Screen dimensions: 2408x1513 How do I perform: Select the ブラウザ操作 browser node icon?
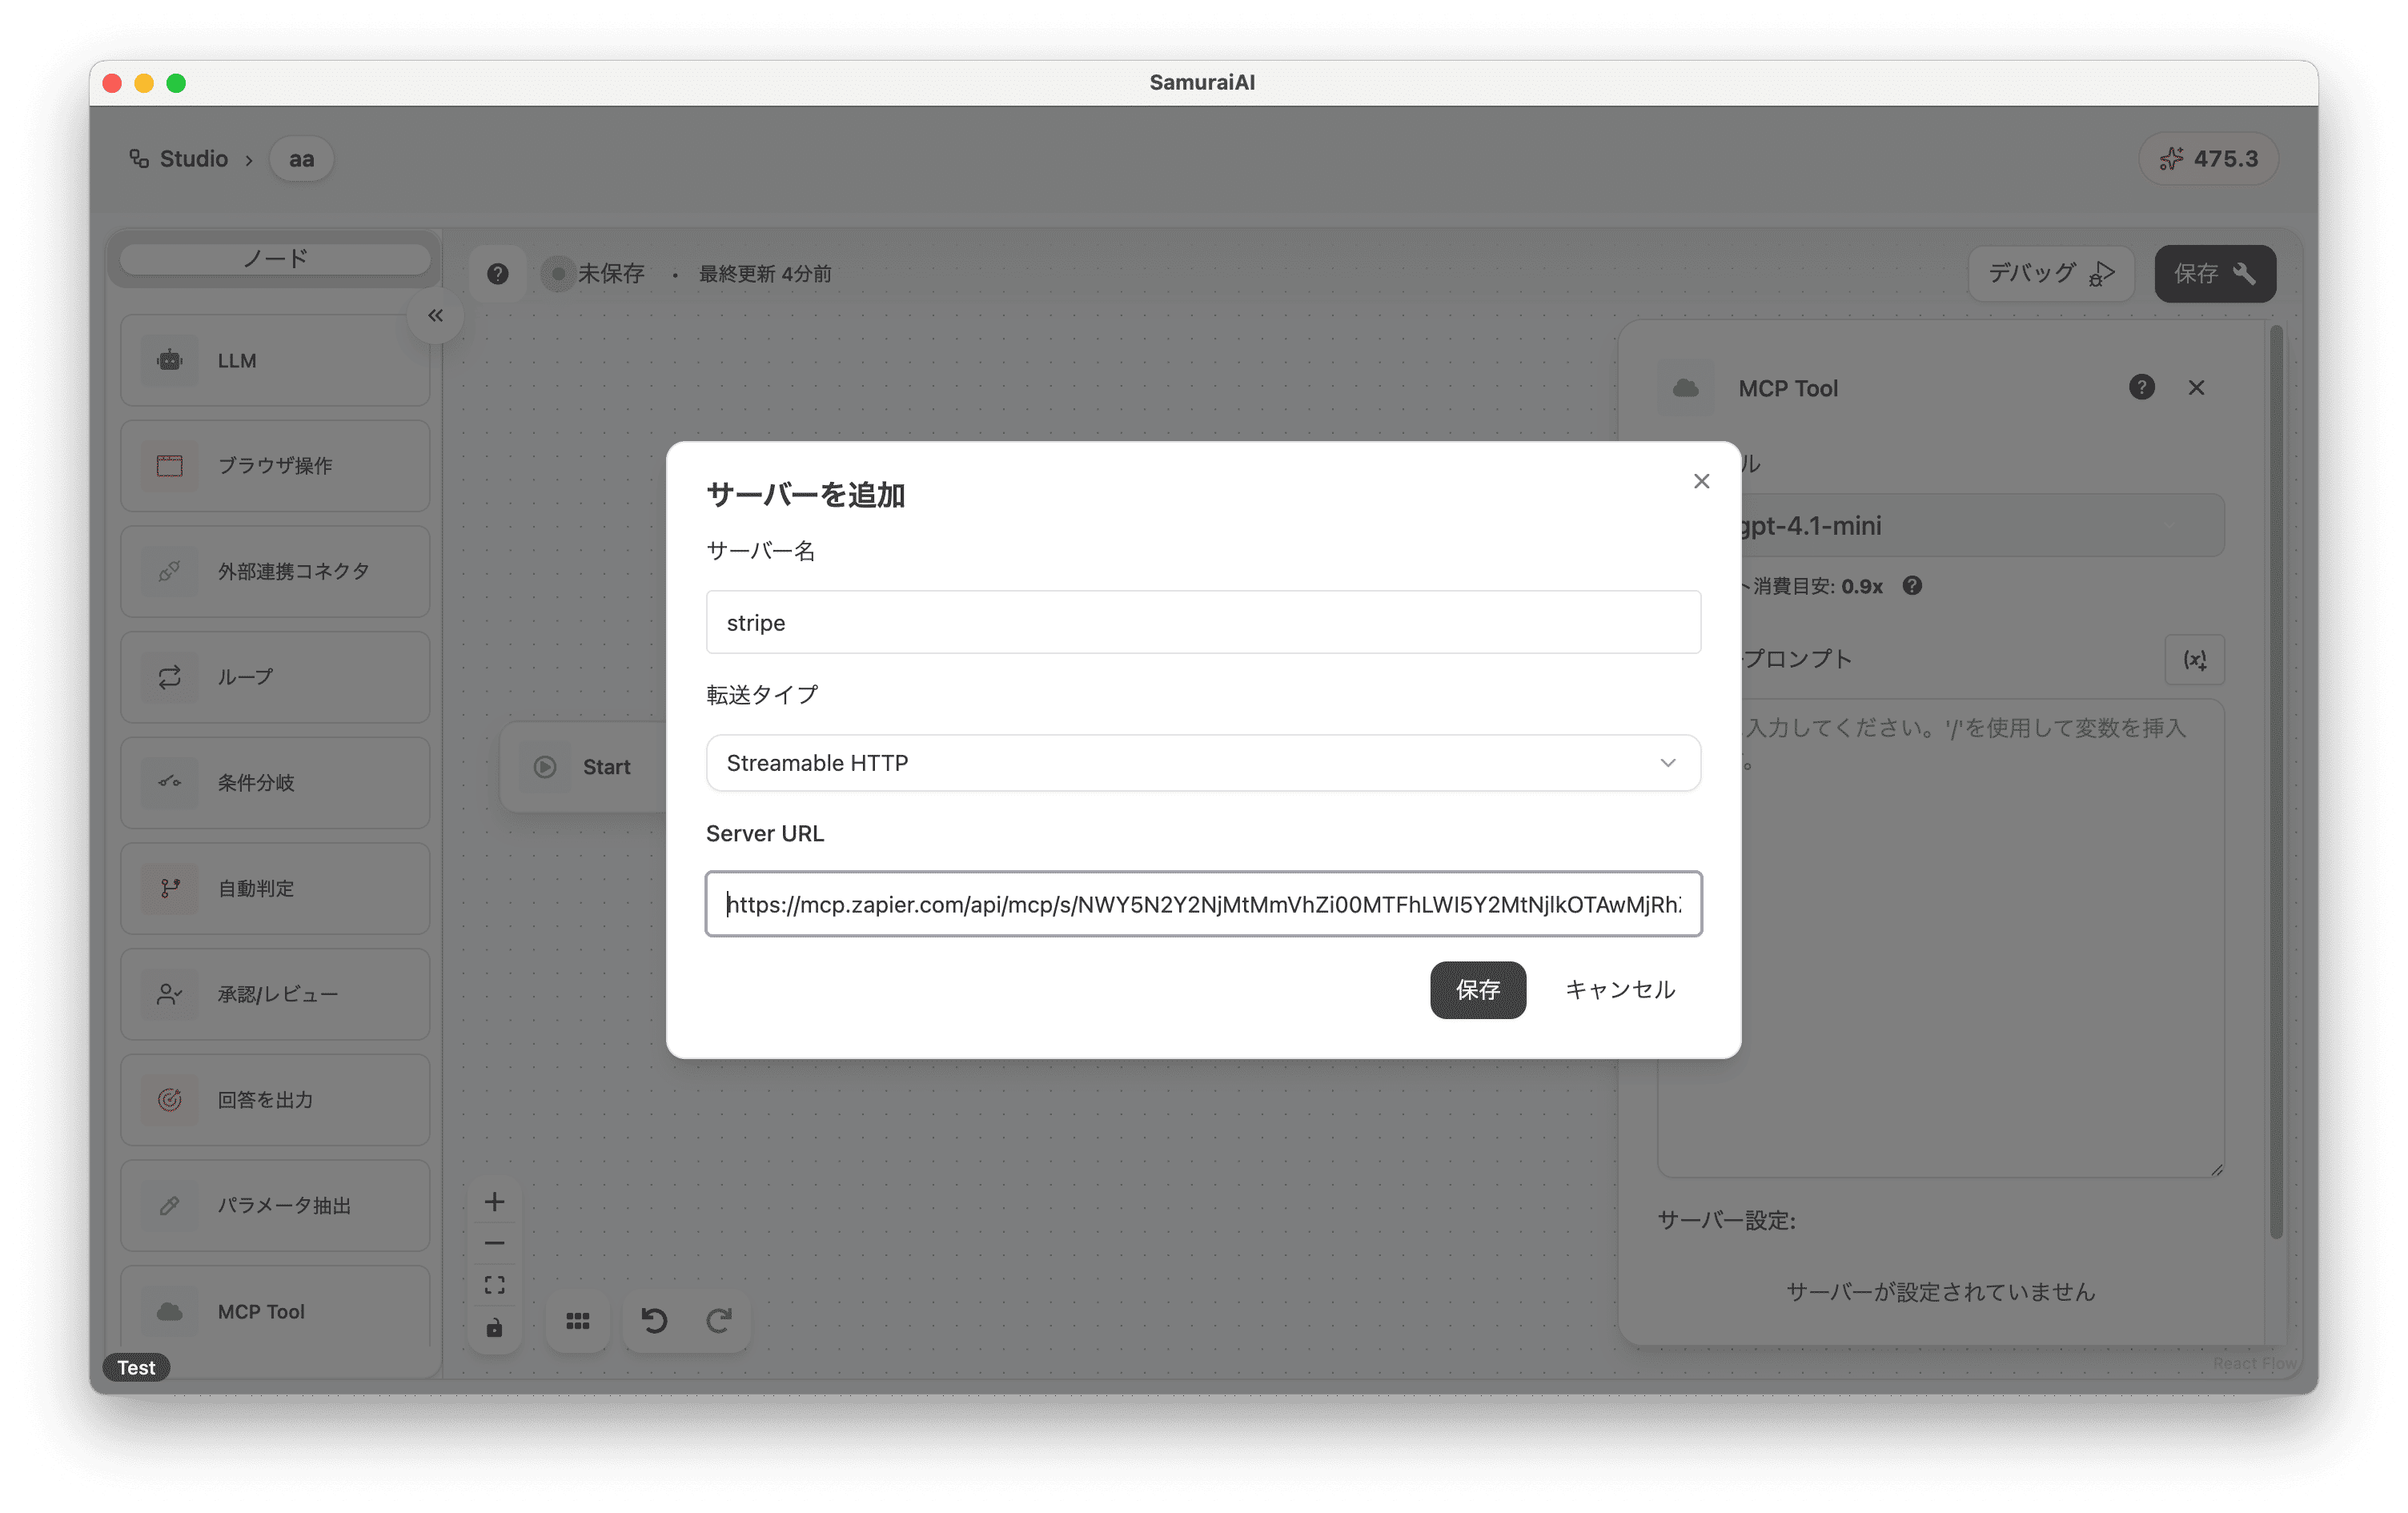pyautogui.click(x=170, y=465)
